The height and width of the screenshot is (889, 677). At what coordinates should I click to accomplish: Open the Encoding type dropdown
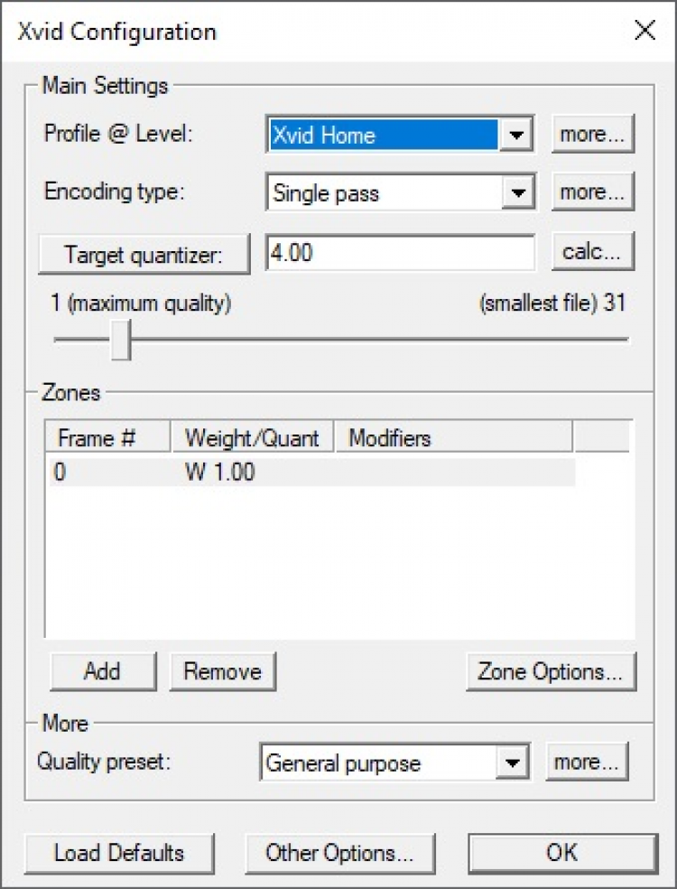515,192
